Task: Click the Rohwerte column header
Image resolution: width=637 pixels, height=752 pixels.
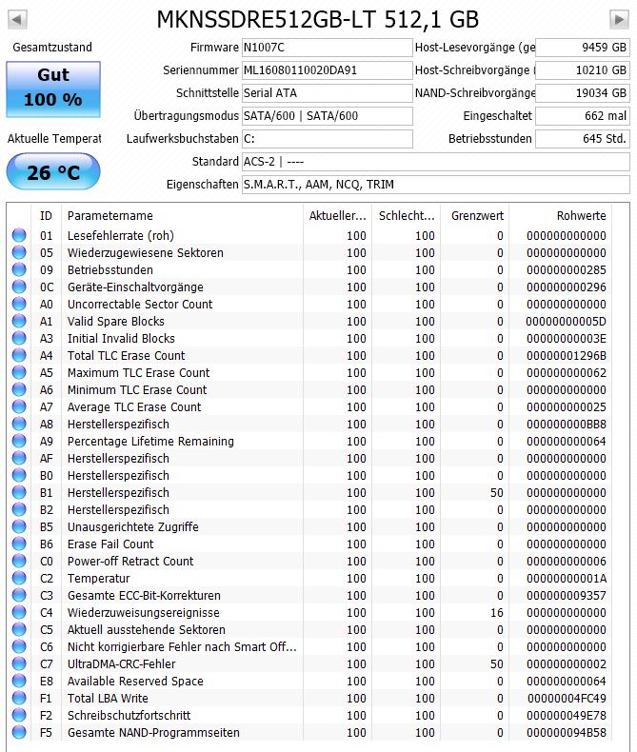Action: coord(560,216)
